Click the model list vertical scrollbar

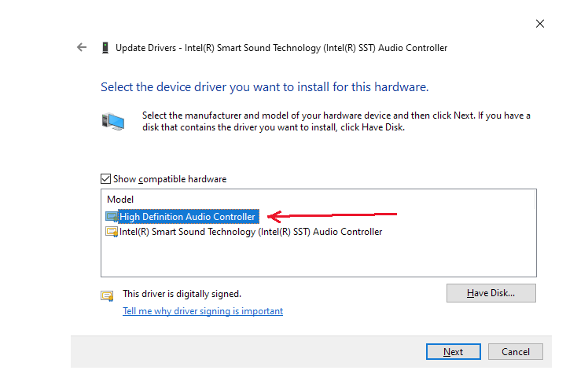click(x=535, y=200)
